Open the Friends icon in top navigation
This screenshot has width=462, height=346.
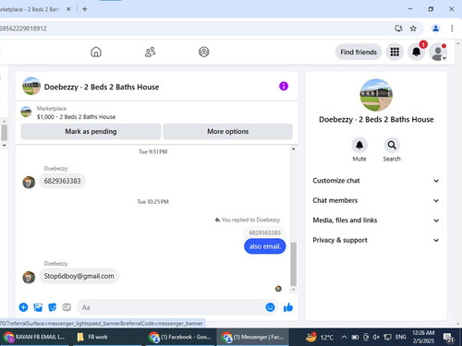[150, 52]
